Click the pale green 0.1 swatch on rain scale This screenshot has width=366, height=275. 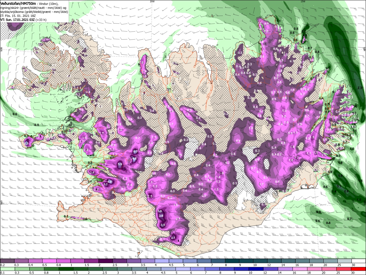coord(7,269)
